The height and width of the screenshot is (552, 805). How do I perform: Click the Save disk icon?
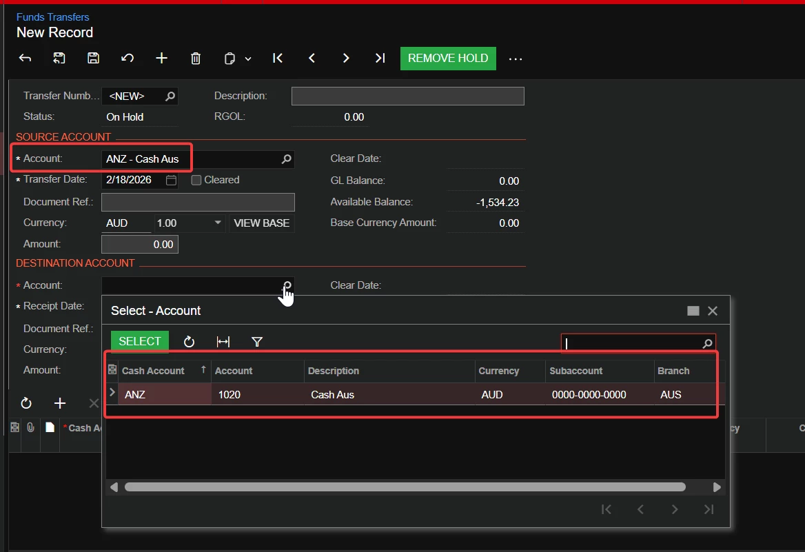[x=93, y=58]
